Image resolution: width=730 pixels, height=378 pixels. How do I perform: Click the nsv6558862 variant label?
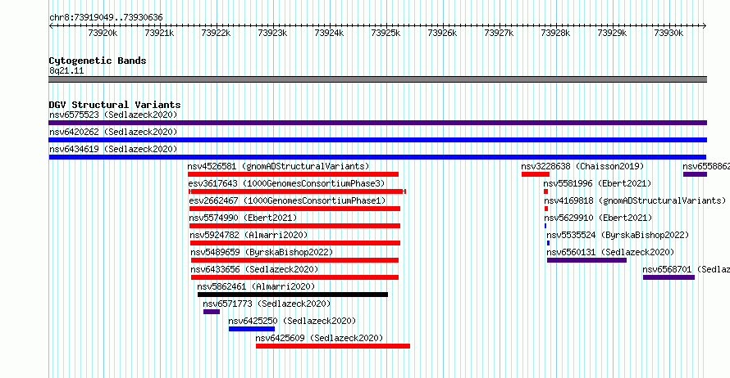(706, 166)
